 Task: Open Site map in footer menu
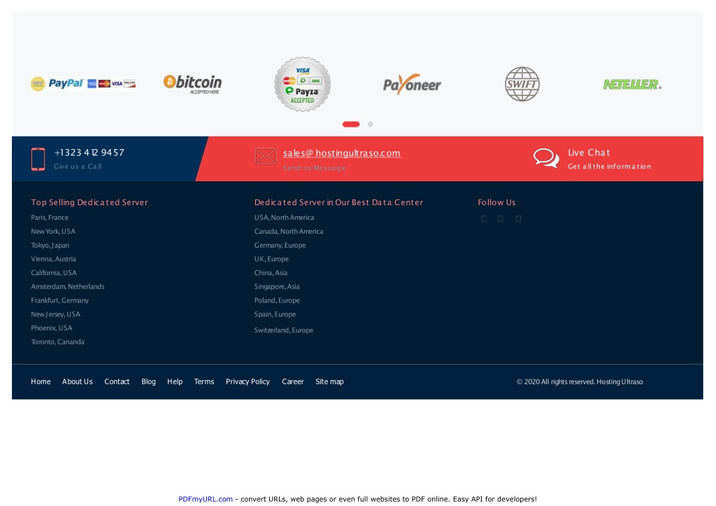click(329, 381)
